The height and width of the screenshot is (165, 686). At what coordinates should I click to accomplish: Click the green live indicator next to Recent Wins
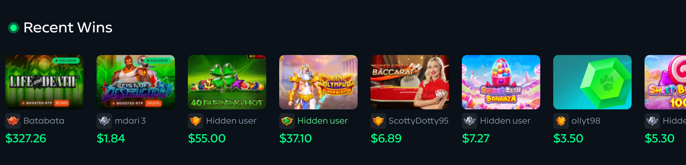[14, 28]
